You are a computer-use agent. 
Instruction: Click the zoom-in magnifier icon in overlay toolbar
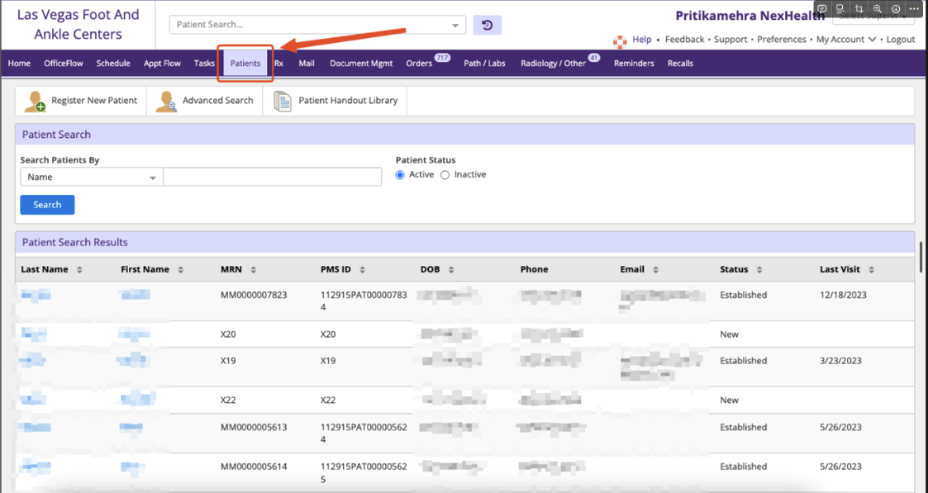(877, 8)
